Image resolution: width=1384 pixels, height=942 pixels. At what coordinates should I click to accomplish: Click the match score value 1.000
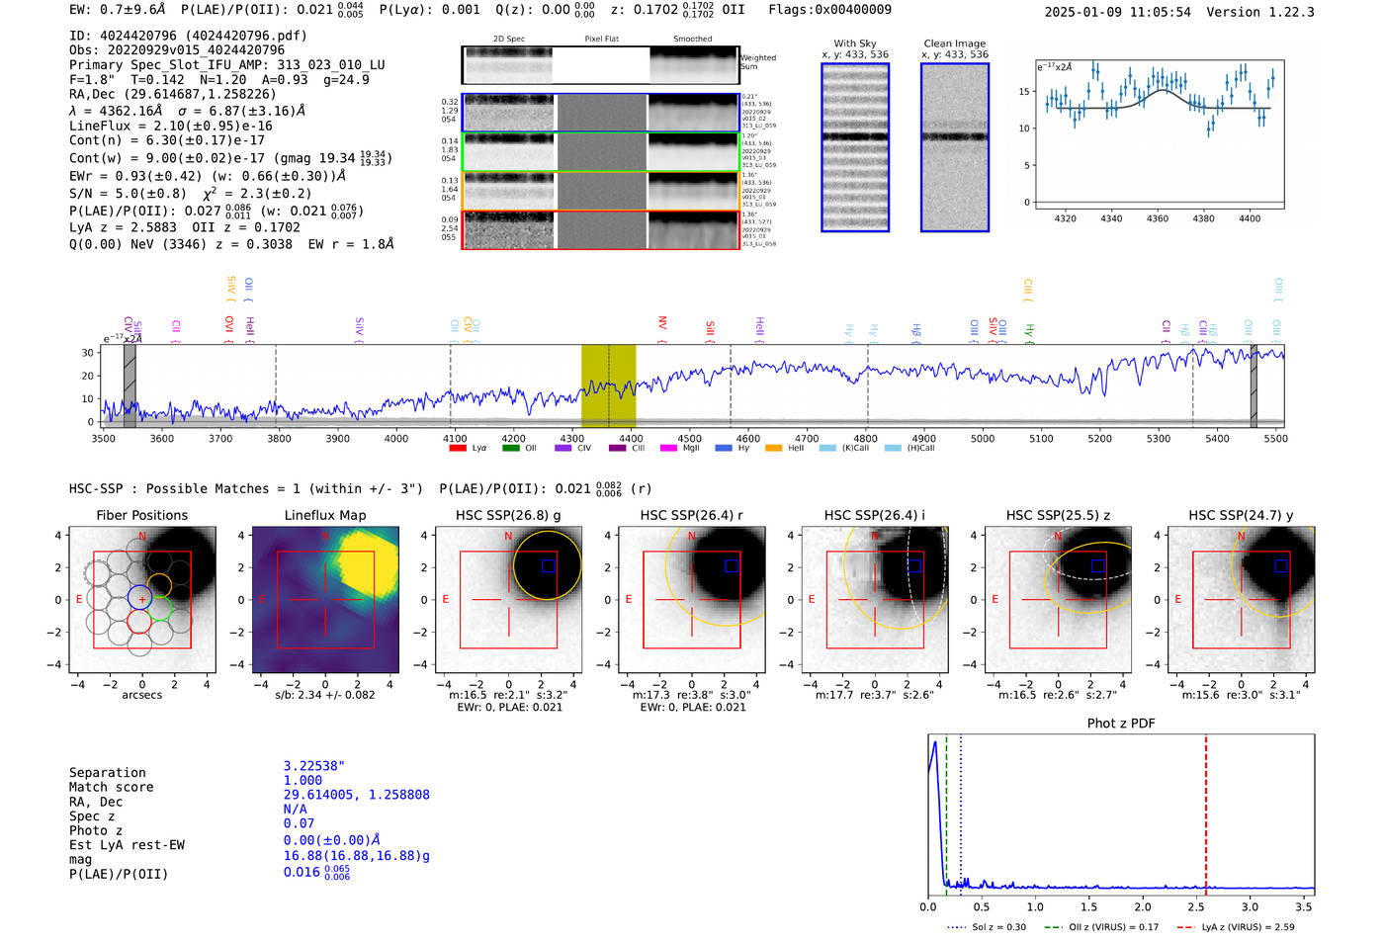pyautogui.click(x=303, y=780)
